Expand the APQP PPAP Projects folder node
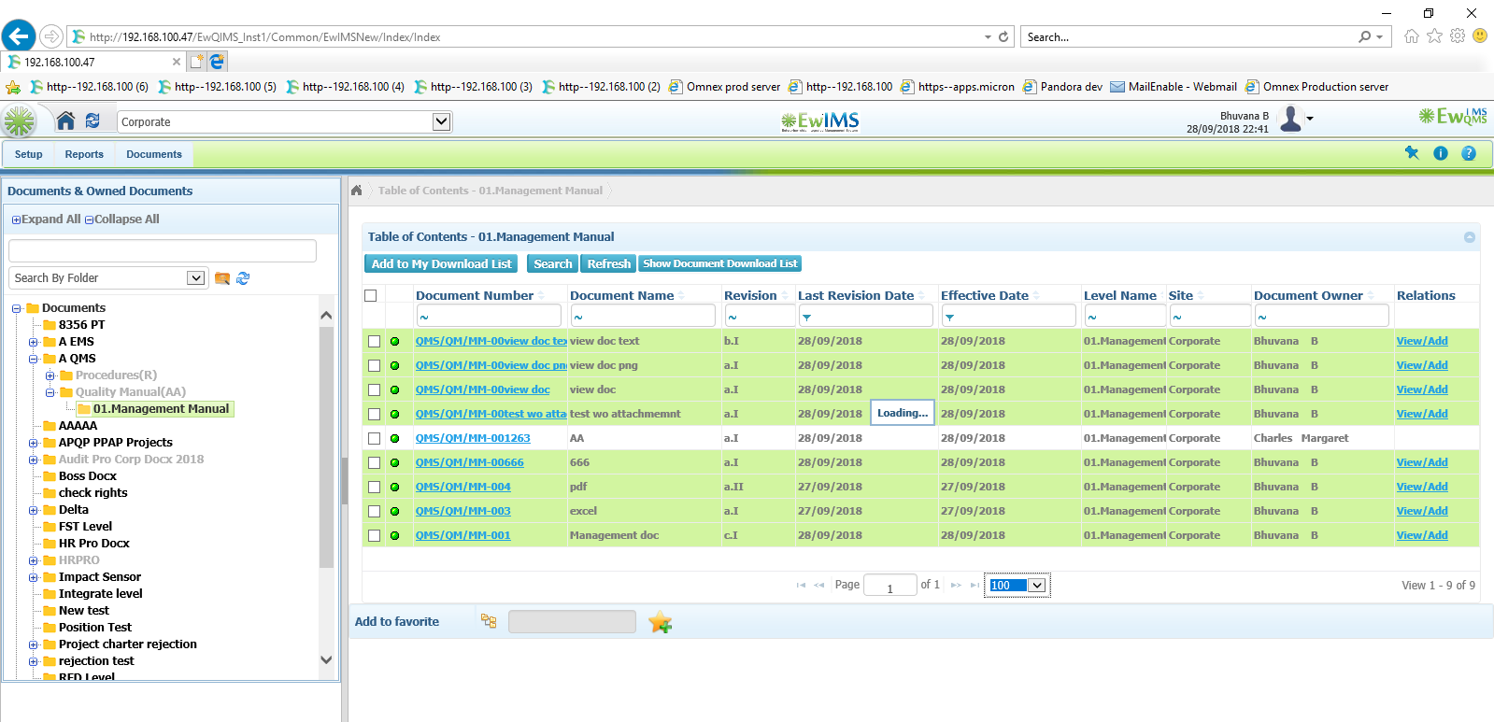The width and height of the screenshot is (1494, 722). click(33, 443)
